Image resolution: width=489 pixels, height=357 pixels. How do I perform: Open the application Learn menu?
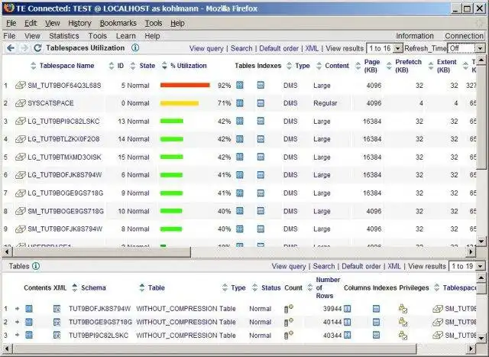[125, 36]
